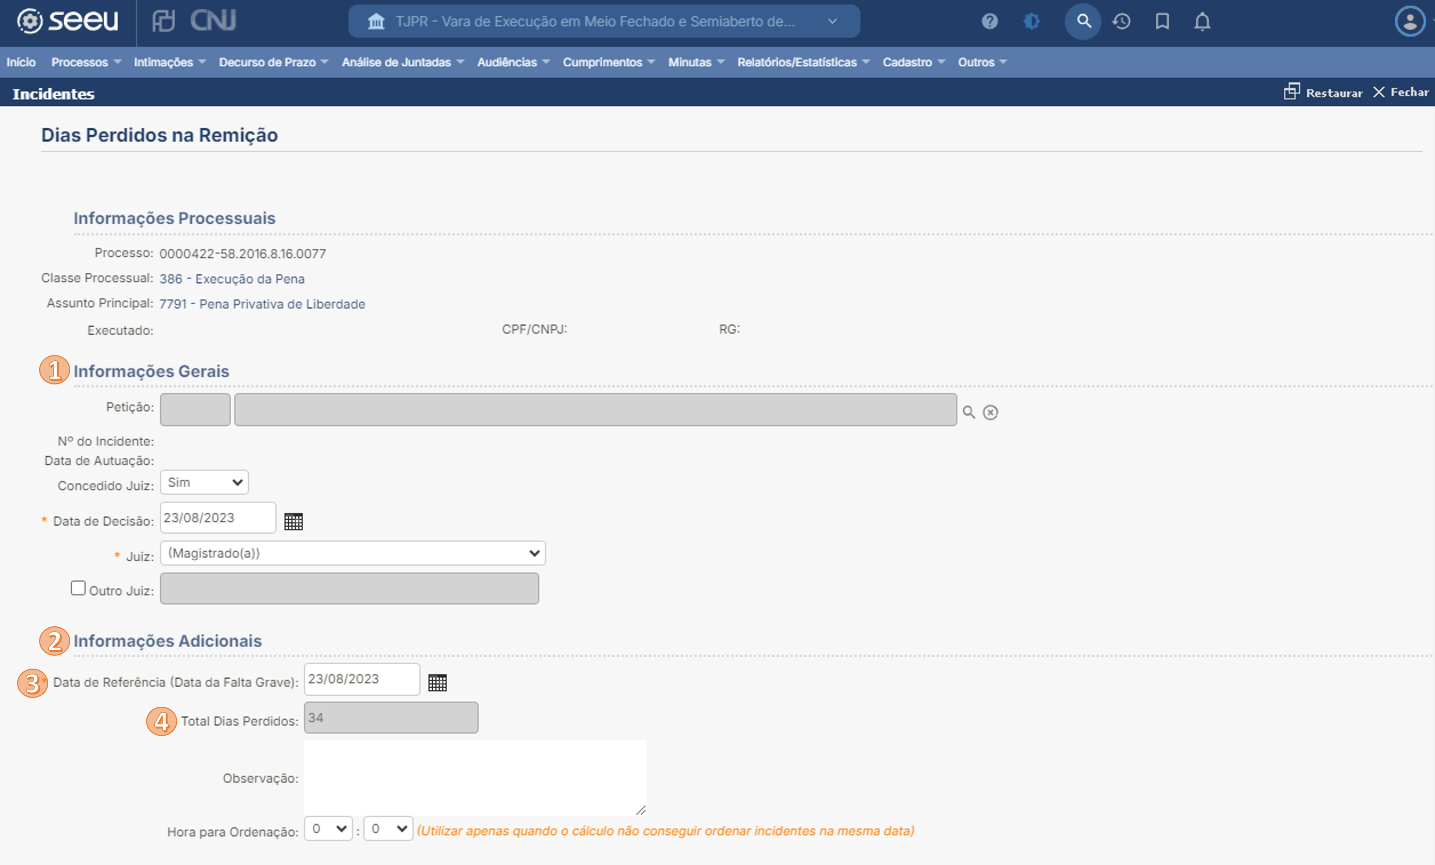Click the Informações Adicionais section title

click(x=168, y=641)
